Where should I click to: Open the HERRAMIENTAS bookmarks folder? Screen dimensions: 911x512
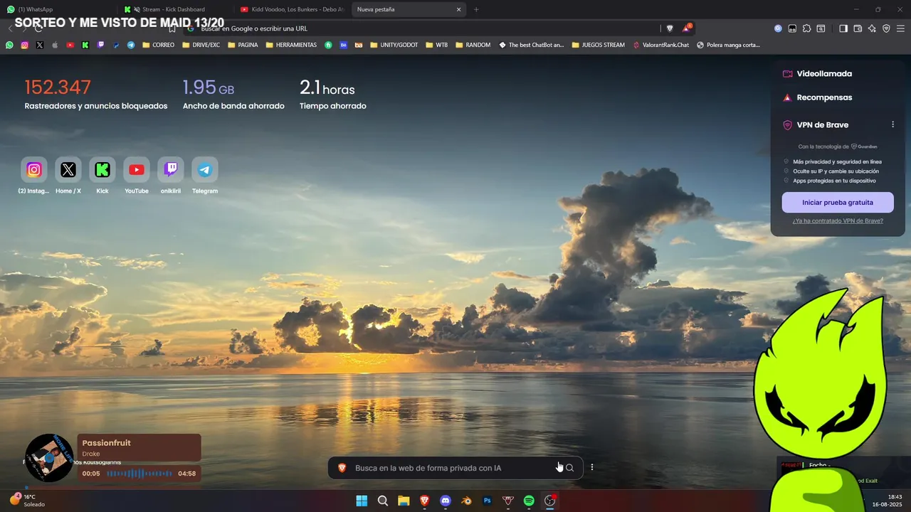point(291,45)
